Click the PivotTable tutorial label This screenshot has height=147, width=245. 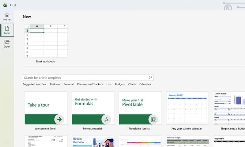140,129
